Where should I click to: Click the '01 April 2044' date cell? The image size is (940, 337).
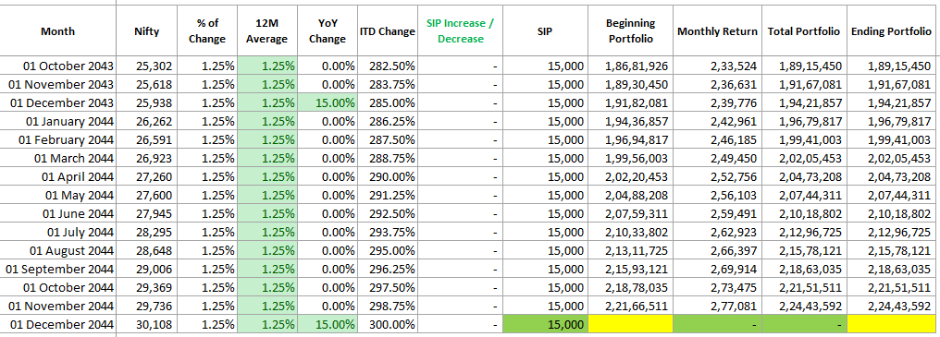[x=58, y=176]
